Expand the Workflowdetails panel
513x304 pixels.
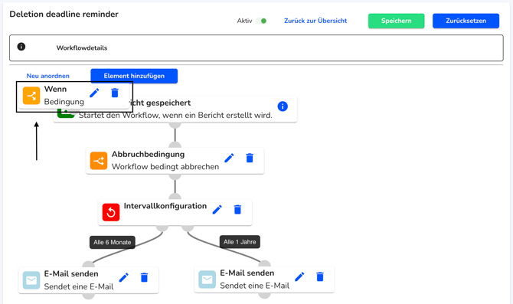(256, 47)
